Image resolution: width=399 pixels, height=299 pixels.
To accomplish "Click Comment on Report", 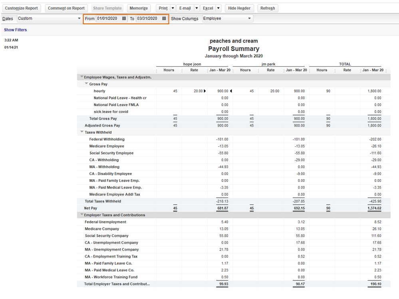I will [x=66, y=8].
